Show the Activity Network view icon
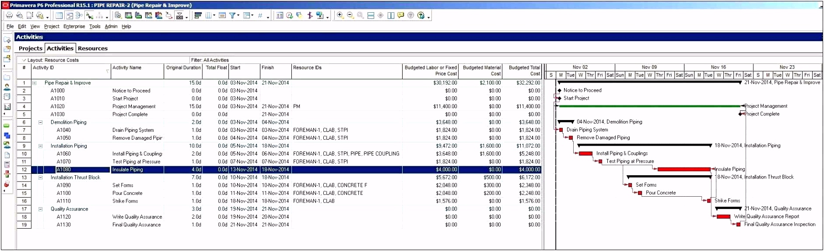 tap(79, 15)
